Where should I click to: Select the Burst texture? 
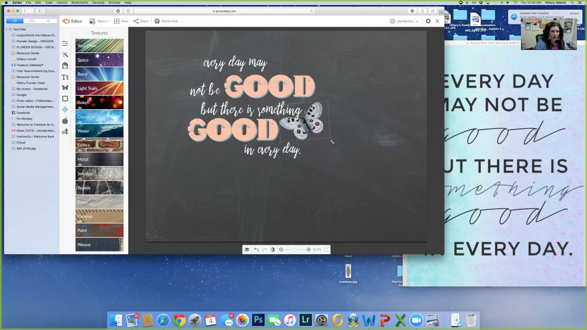(100, 74)
